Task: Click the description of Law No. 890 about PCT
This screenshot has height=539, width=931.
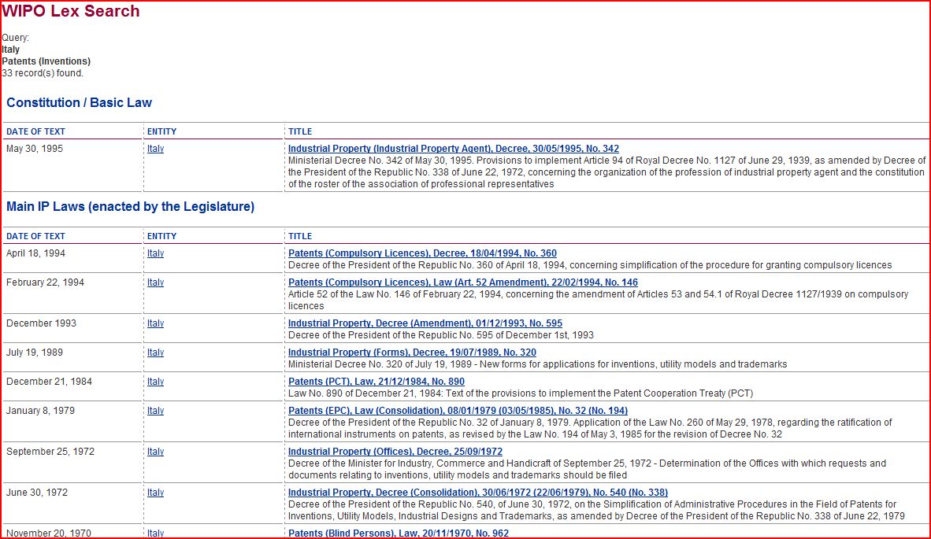Action: (x=521, y=393)
